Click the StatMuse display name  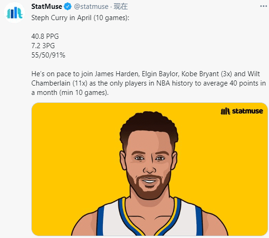pos(47,7)
